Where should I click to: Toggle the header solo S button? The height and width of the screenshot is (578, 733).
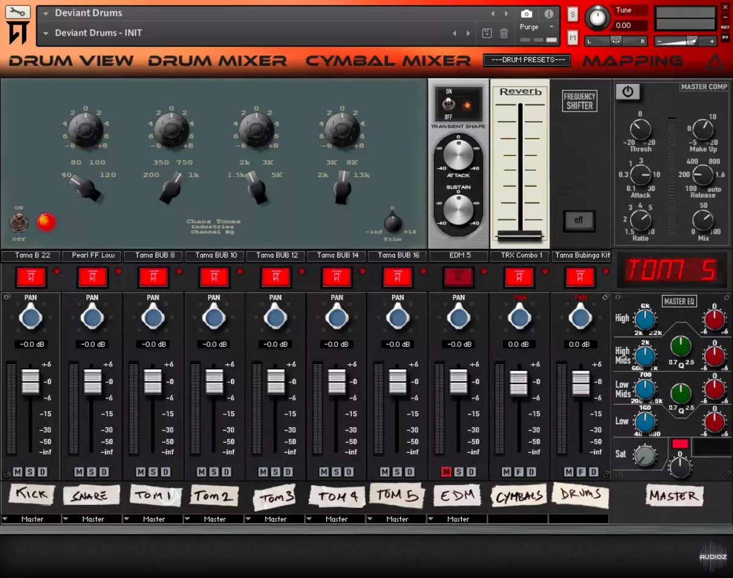[x=572, y=14]
